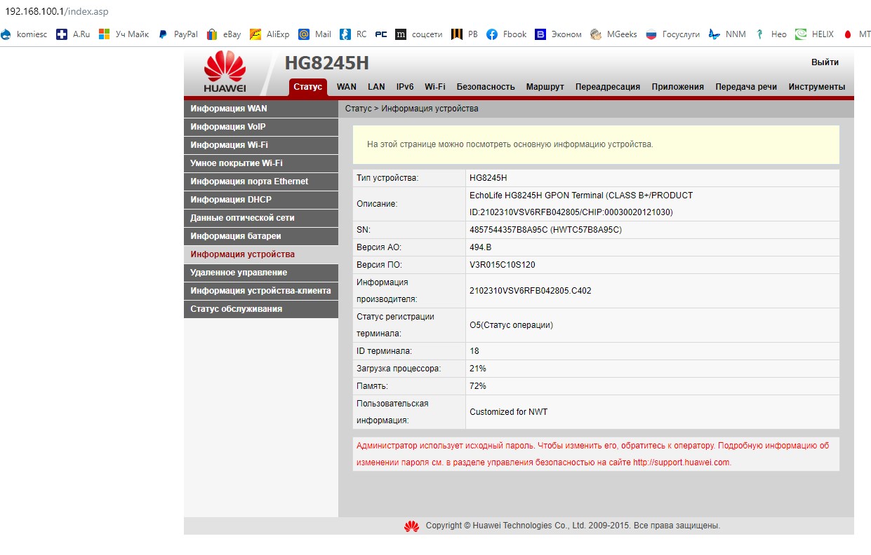Open the Wi-Fi tab

point(435,87)
